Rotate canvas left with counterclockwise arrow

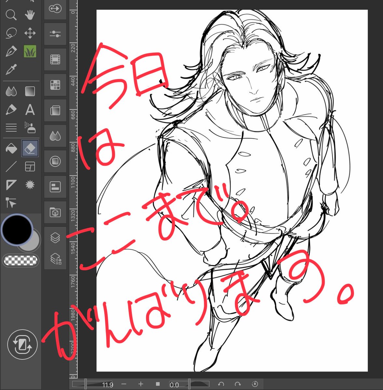(221, 384)
